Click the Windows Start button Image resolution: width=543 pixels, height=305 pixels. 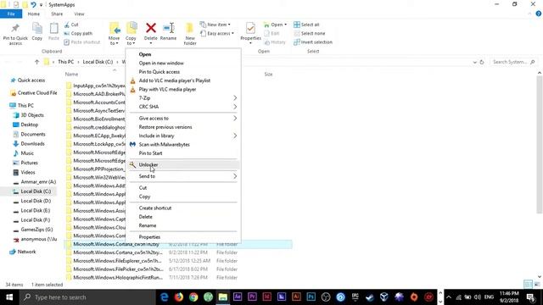click(9, 297)
